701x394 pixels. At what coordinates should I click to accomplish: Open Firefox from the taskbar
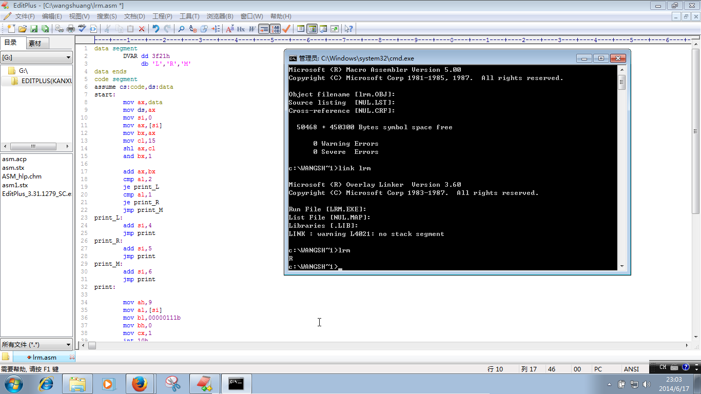(140, 384)
